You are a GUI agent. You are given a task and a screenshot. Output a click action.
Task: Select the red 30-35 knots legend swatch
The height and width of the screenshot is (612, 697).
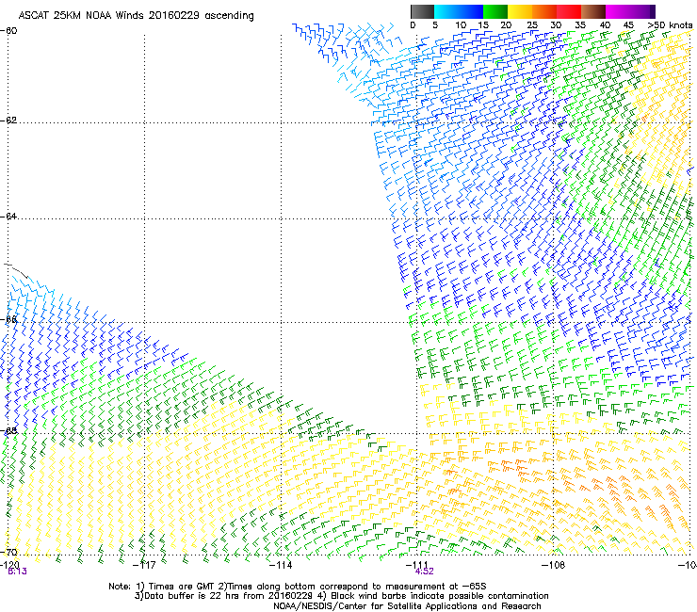pos(569,11)
